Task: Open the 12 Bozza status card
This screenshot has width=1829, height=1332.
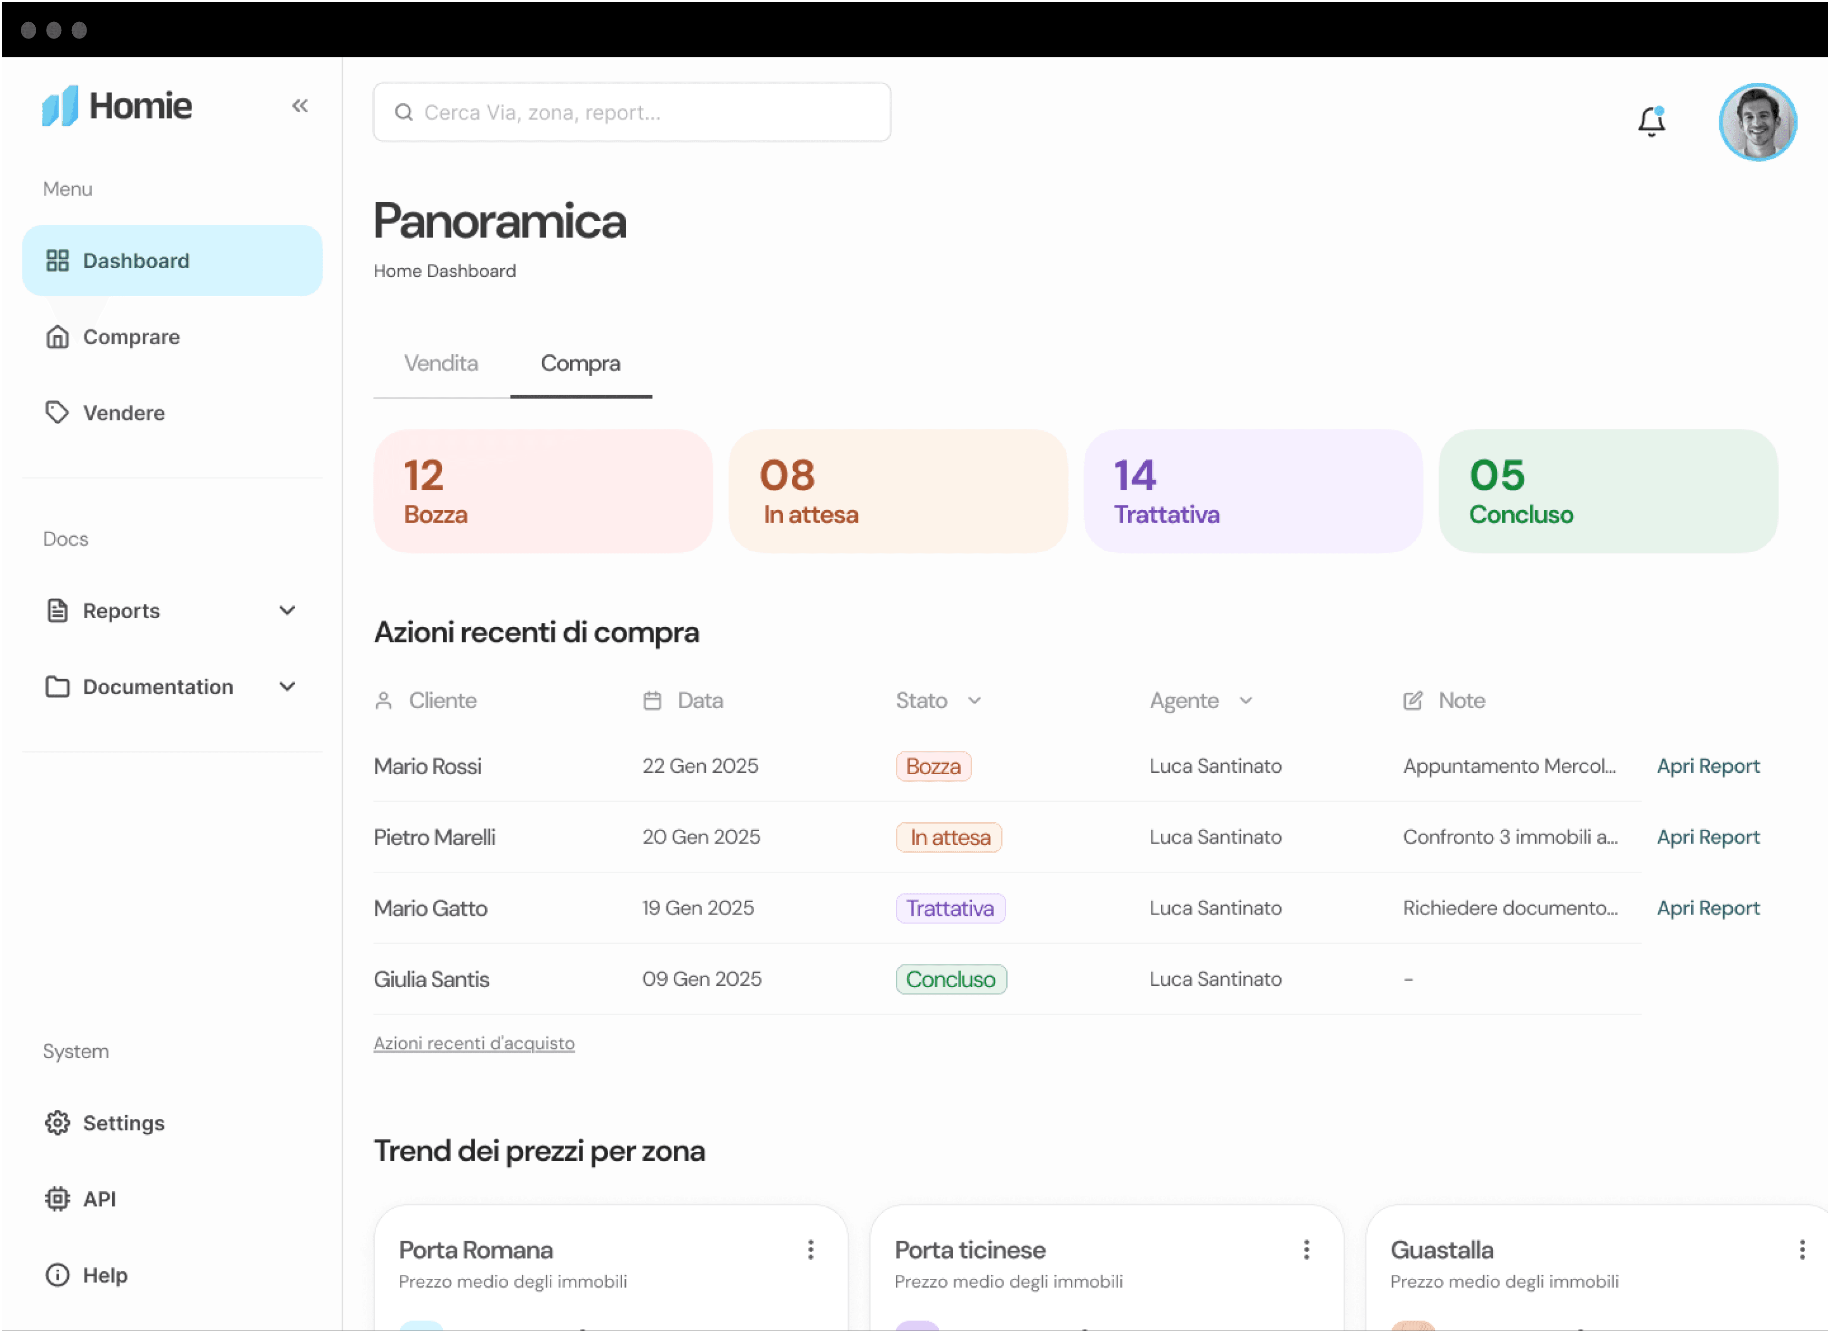Action: [544, 491]
